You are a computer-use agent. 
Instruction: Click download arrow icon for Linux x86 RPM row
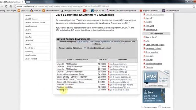109,64
